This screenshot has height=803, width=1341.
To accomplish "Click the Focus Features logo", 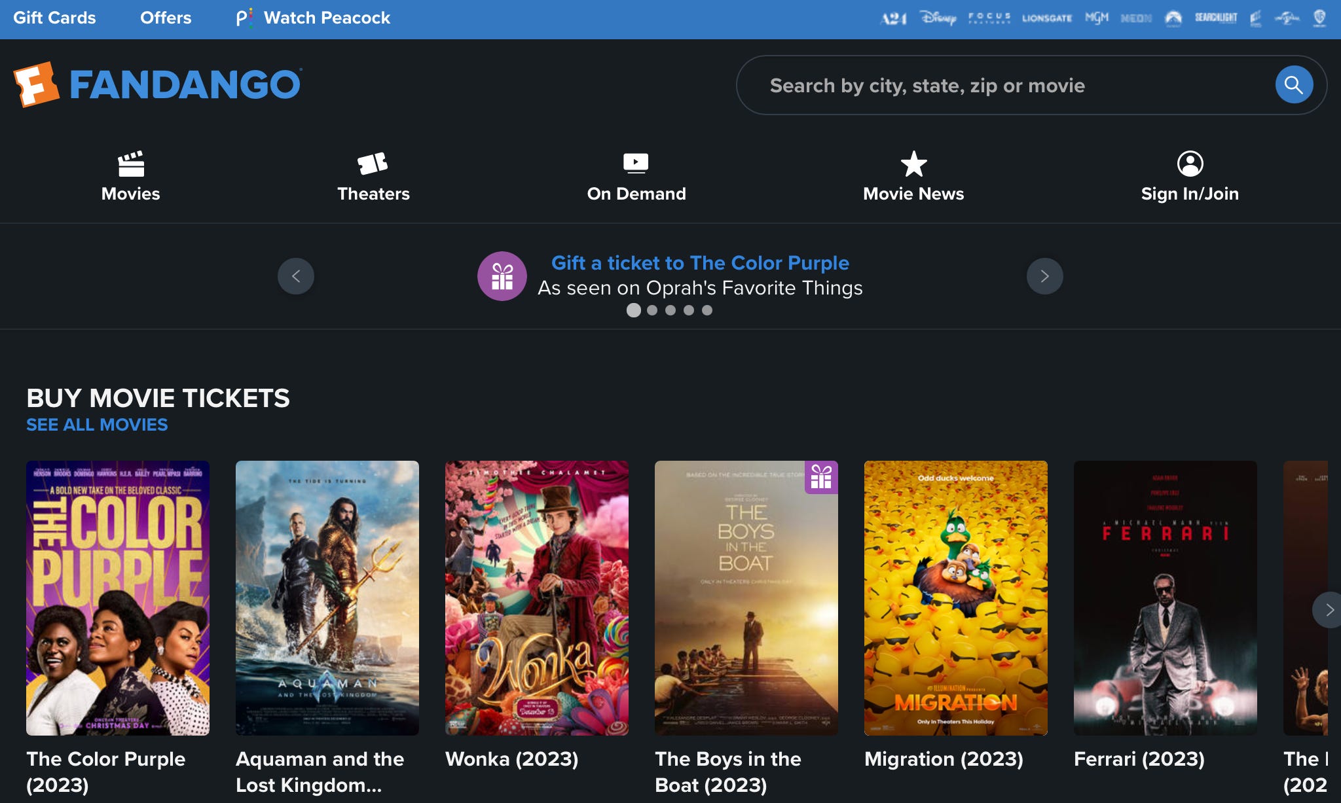I will 989,18.
